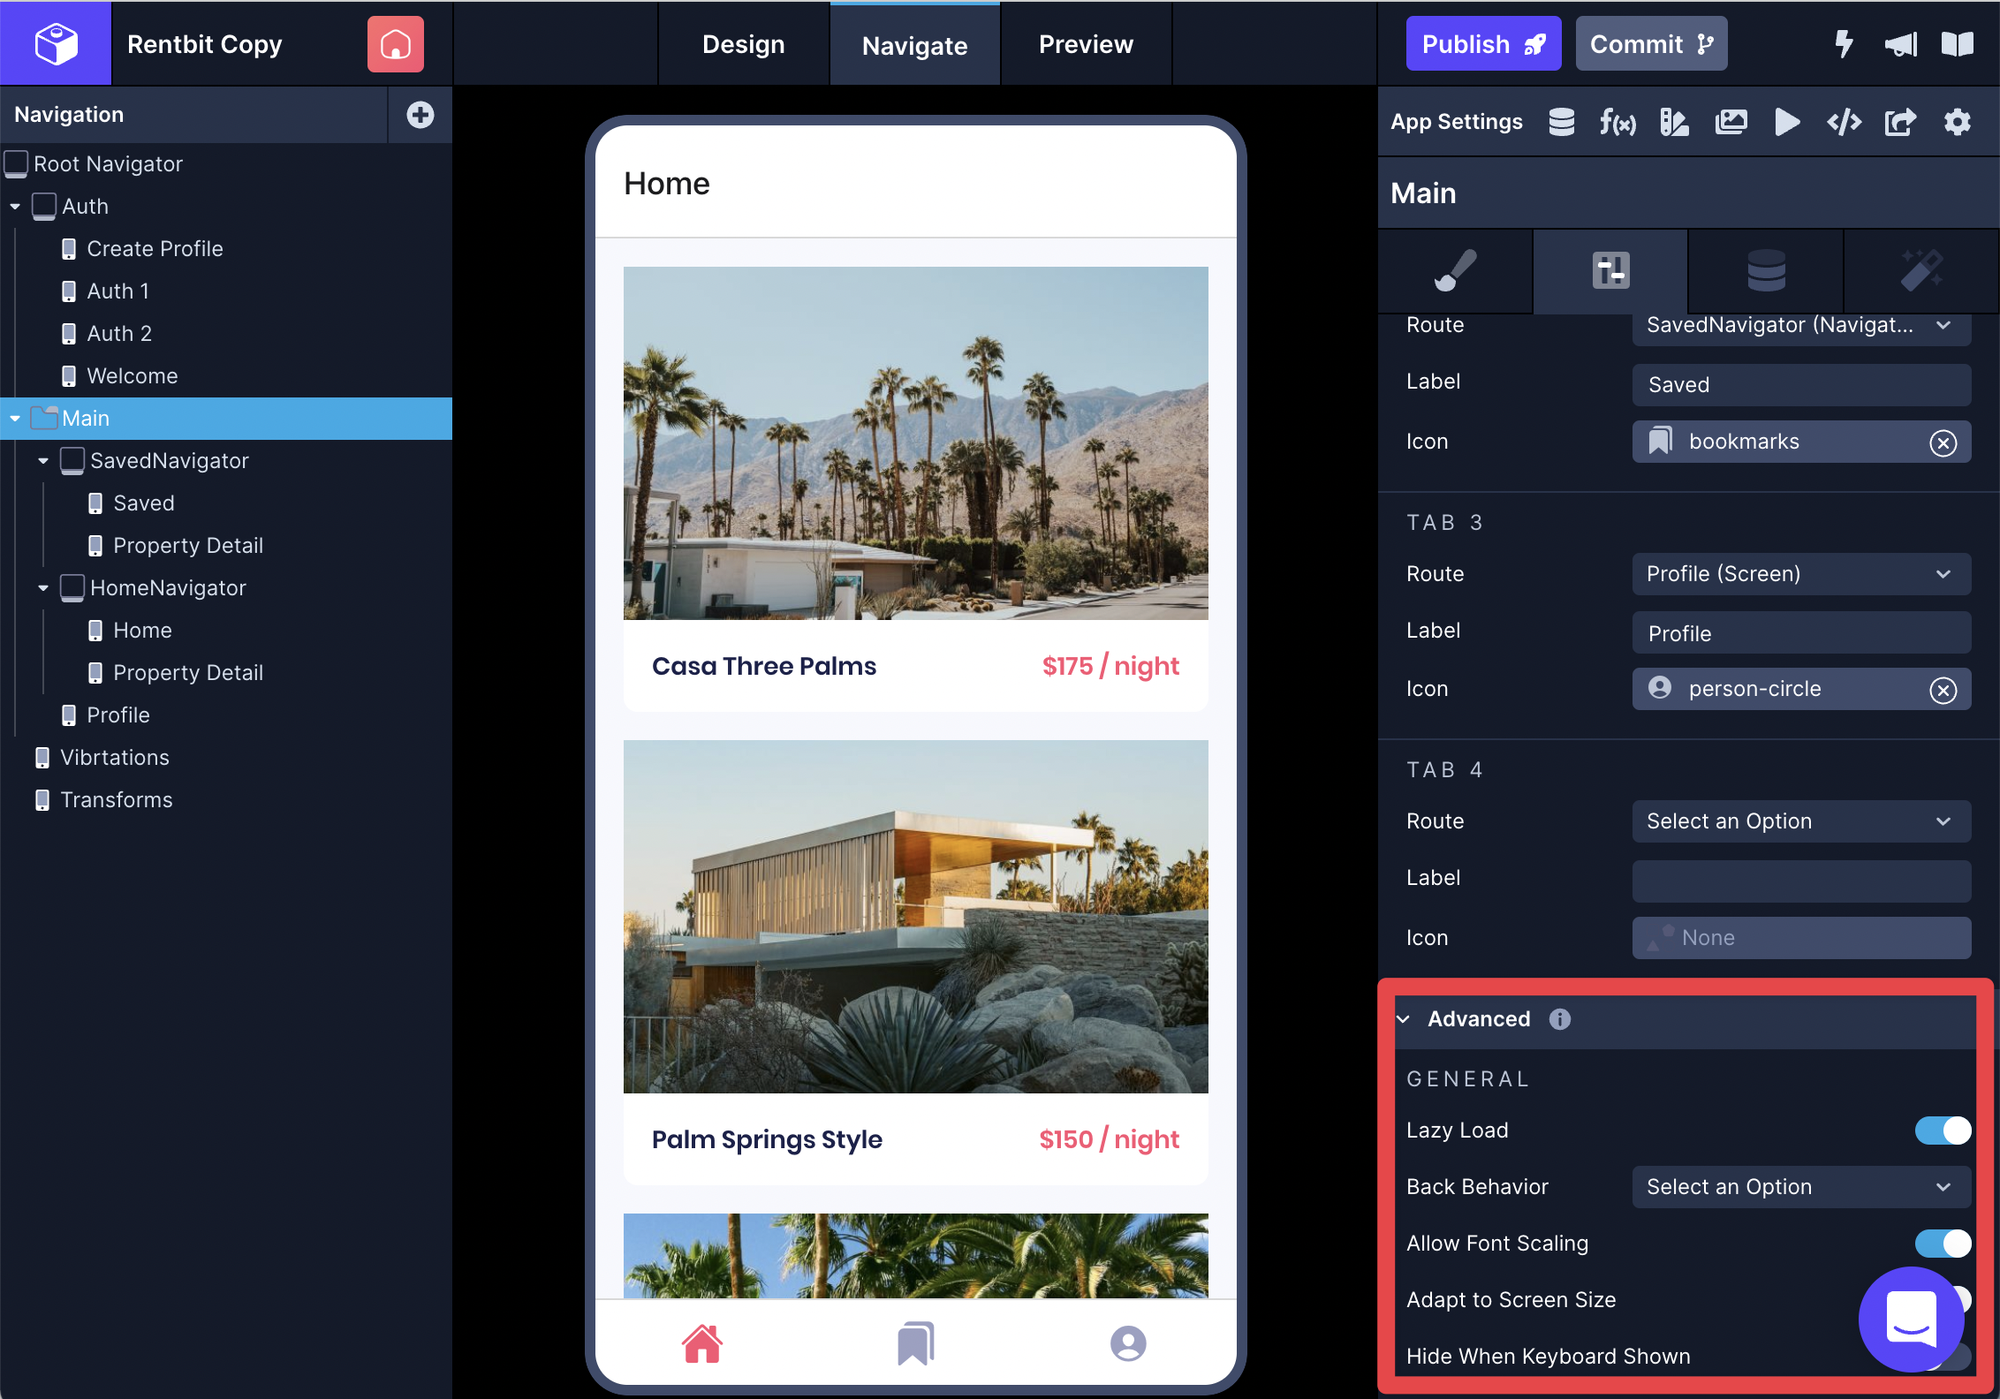The image size is (2000, 1399).
Task: Turn off Allow Font Scaling
Action: [x=1942, y=1244]
